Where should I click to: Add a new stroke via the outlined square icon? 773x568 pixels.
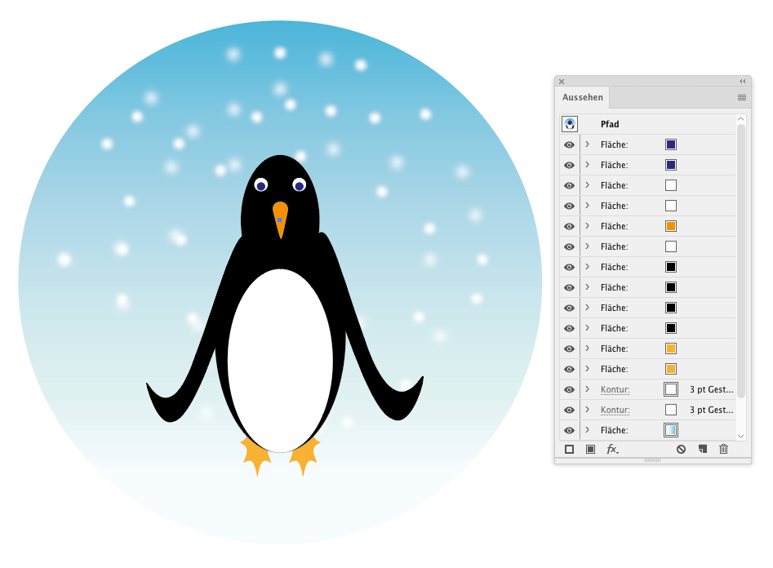point(570,449)
